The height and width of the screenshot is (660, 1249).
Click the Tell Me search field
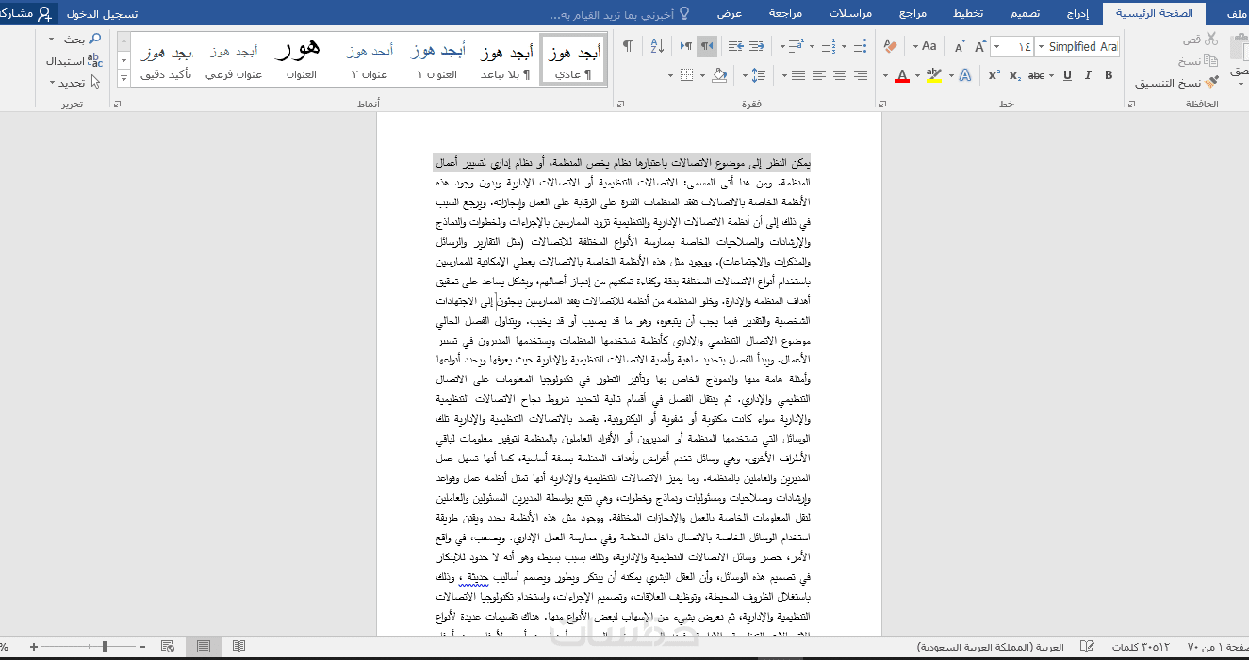click(x=620, y=14)
